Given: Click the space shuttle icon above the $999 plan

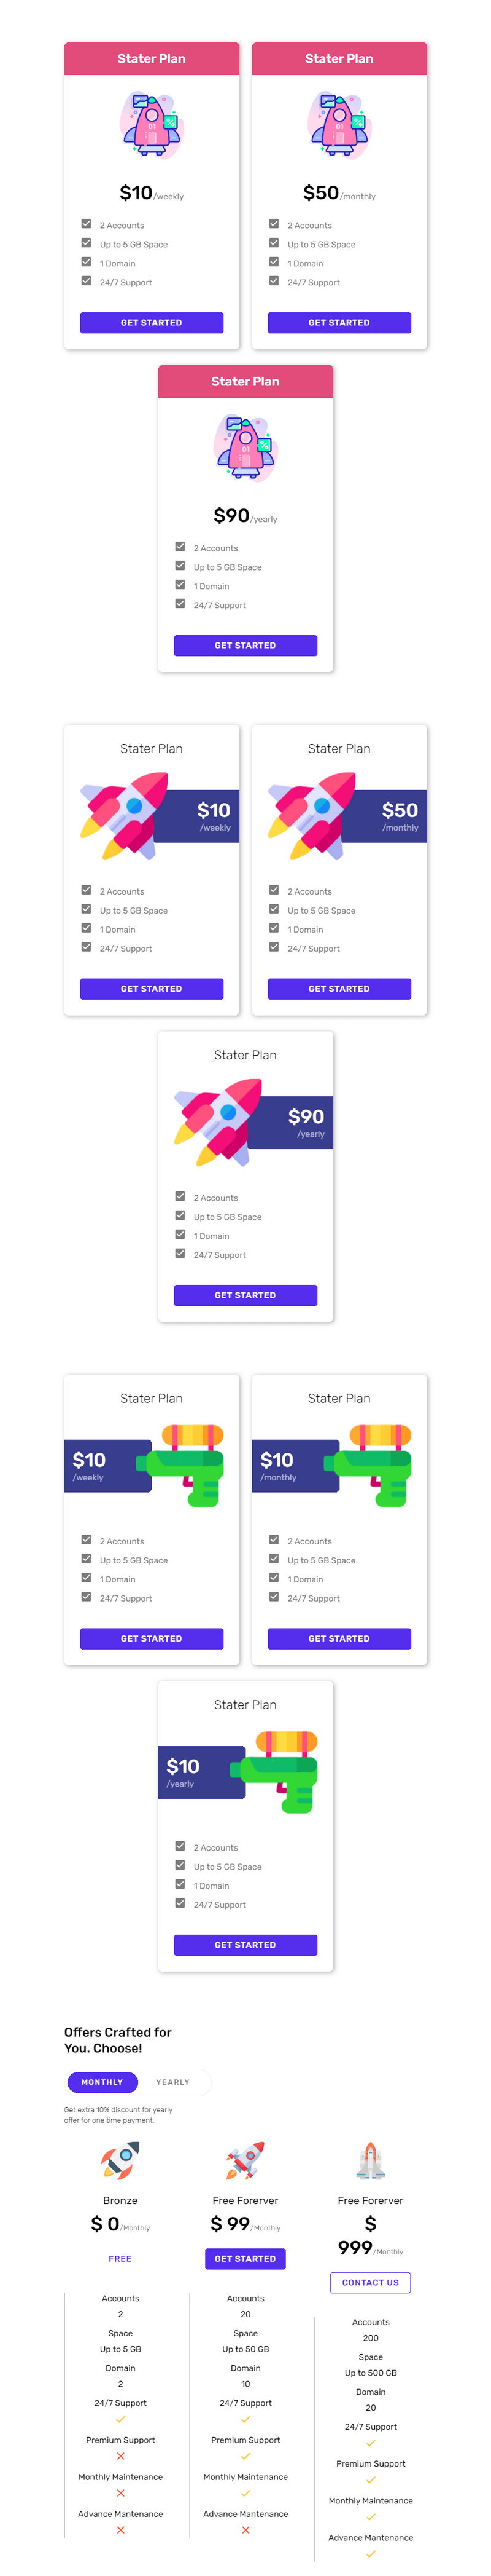Looking at the screenshot, I should [370, 2161].
